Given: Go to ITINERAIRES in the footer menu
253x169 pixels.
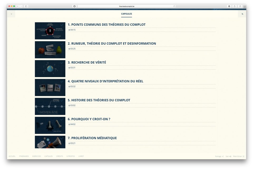Looking at the screenshot, I should 24,156.
